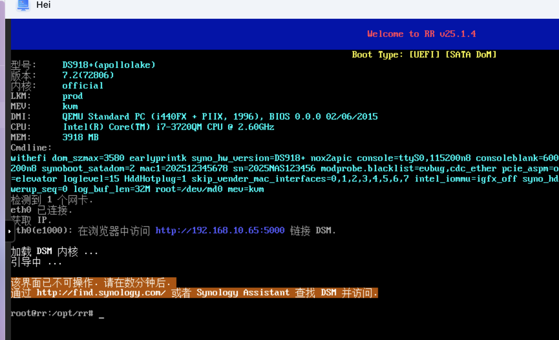Click the LKM value 'prod'
The width and height of the screenshot is (559, 340).
73,96
